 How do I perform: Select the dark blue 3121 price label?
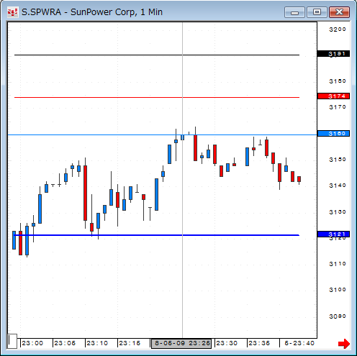coord(333,234)
